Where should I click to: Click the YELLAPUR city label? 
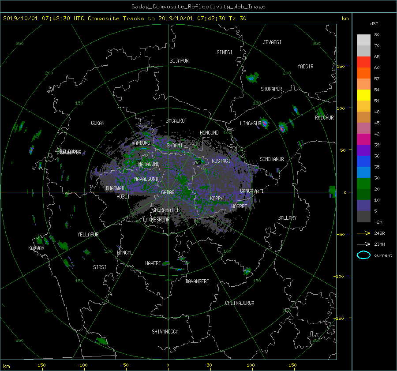click(x=88, y=235)
